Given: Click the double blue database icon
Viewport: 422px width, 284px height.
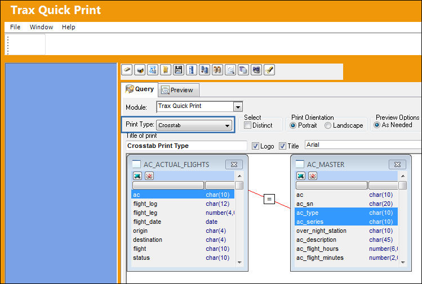Looking at the screenshot, I should [205, 70].
